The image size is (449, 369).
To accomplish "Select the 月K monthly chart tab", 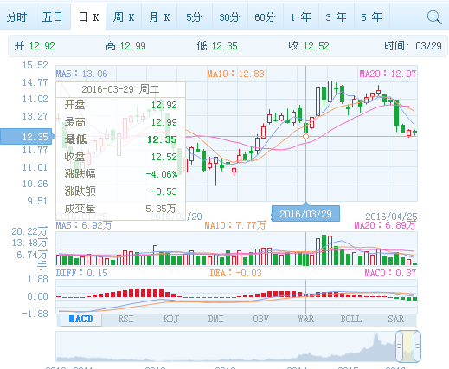I will 159,17.
